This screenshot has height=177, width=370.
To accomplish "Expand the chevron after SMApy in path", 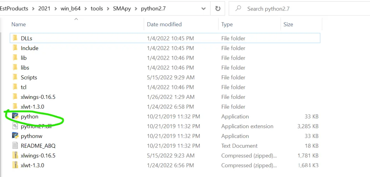I will click(x=136, y=9).
